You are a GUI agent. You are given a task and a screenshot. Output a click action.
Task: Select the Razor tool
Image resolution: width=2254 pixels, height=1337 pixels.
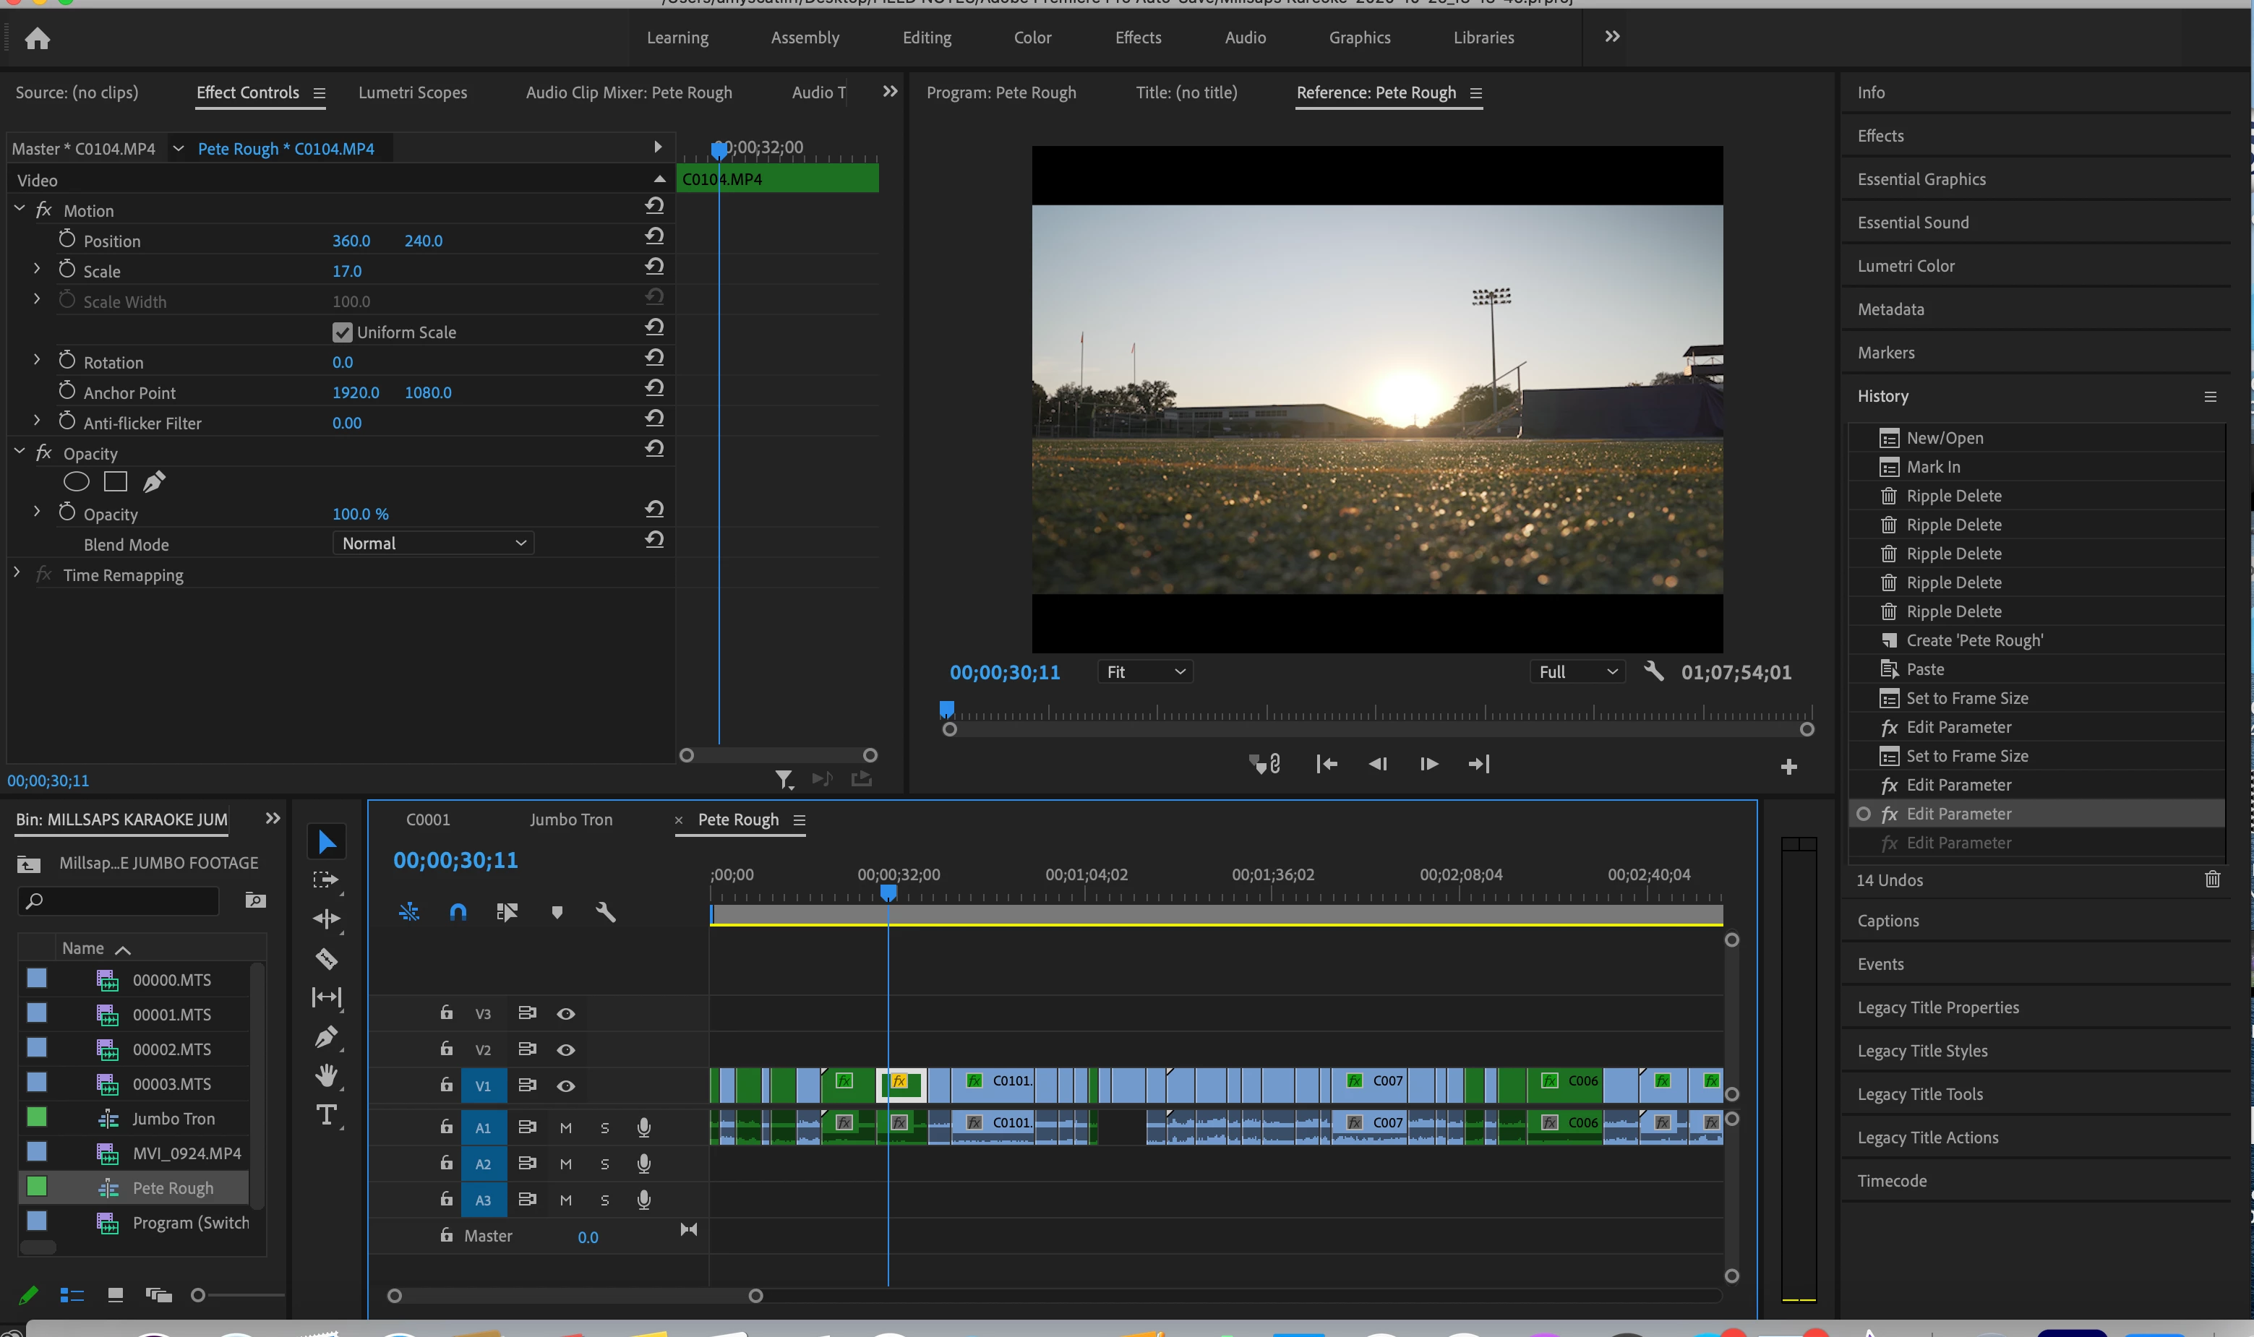[326, 958]
